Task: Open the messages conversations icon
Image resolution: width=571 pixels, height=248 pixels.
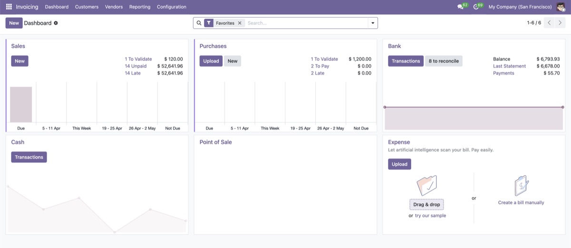Action: click(x=460, y=7)
